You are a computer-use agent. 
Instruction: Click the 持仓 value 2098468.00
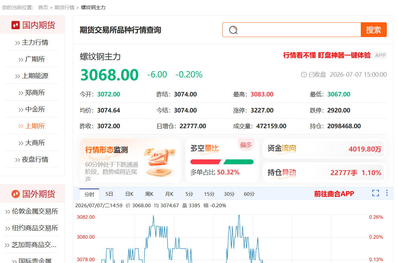pyautogui.click(x=344, y=126)
